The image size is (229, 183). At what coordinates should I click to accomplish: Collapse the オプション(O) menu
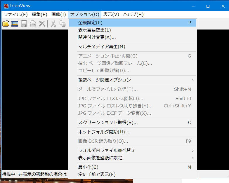coord(85,15)
